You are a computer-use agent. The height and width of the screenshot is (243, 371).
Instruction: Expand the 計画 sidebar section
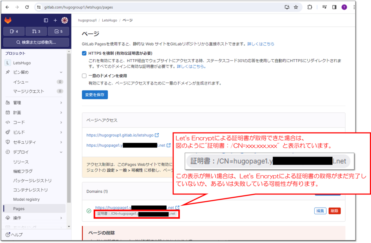click(34, 112)
